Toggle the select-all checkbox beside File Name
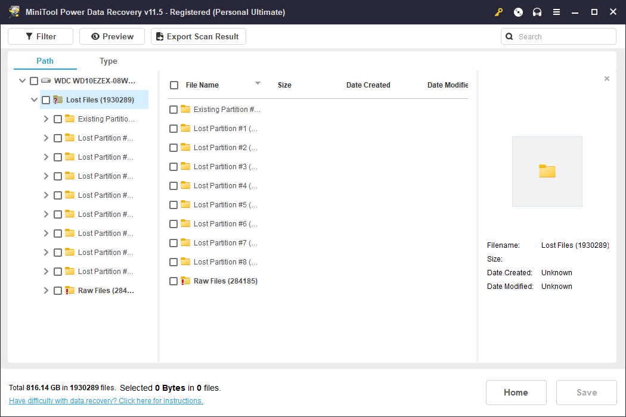 tap(174, 85)
